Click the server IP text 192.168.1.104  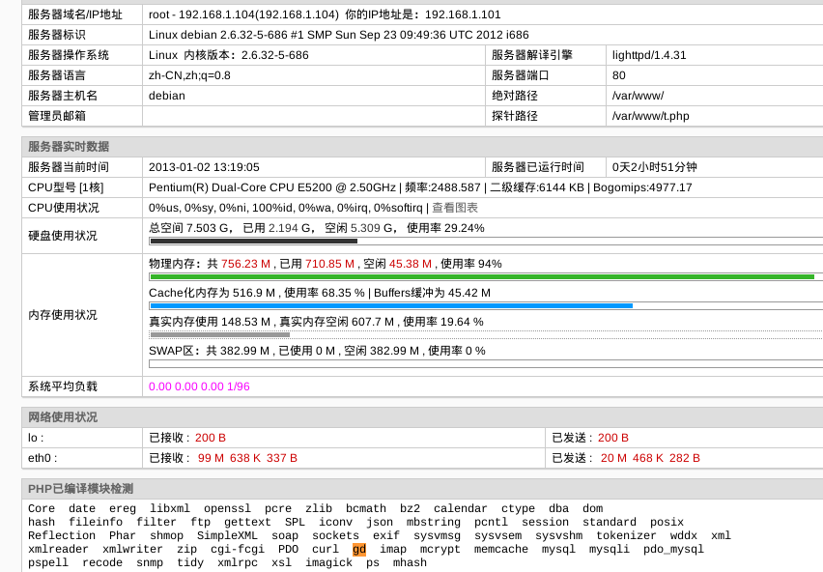point(216,14)
